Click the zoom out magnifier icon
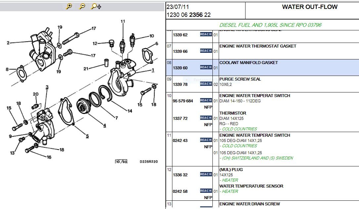Screen dimensions: 359x209 tap(82, 6)
